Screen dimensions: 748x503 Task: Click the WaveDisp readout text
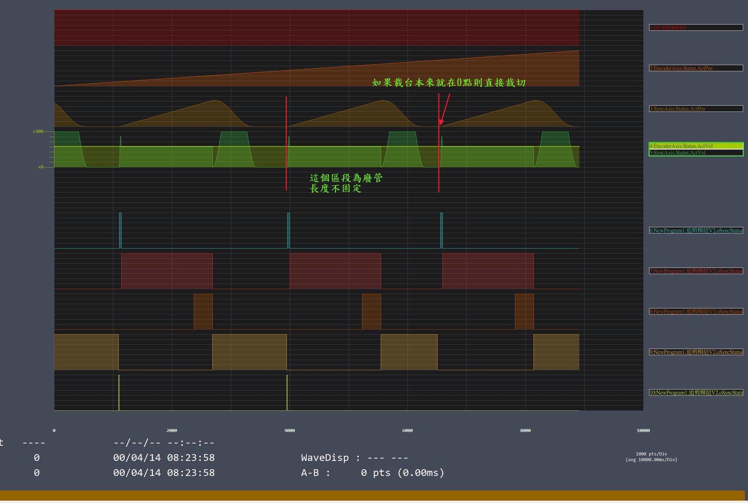tap(355, 458)
